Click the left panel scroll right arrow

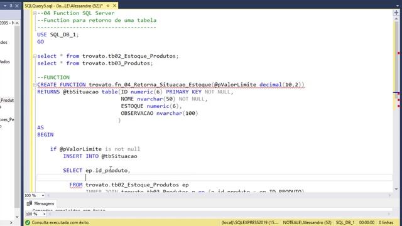pyautogui.click(x=11, y=223)
